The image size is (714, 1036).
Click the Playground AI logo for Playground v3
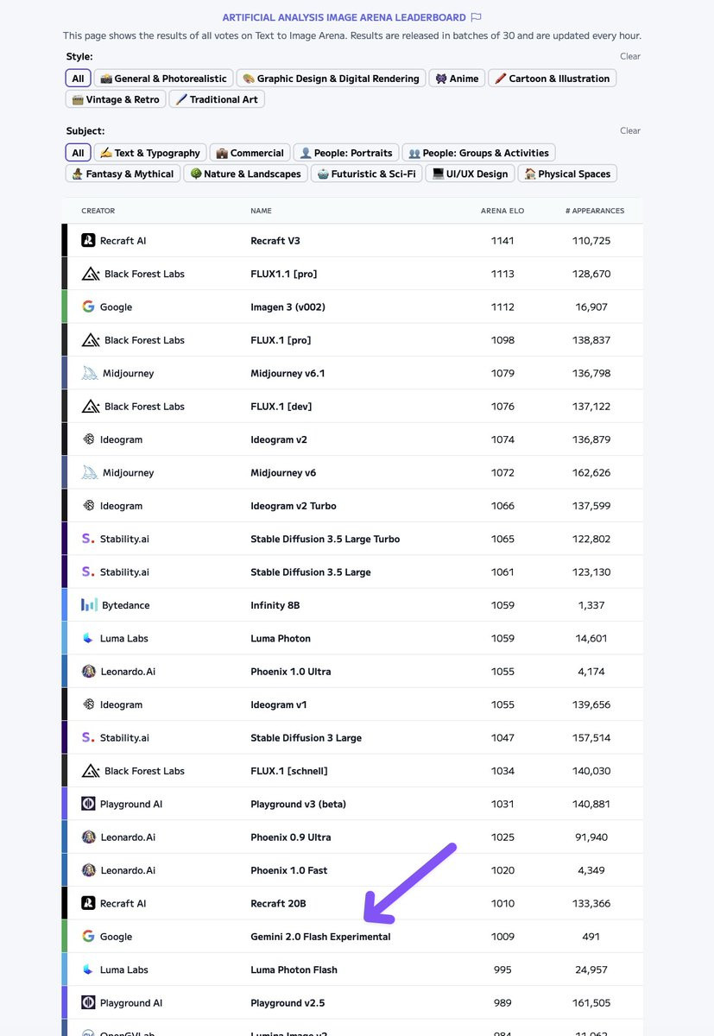88,804
